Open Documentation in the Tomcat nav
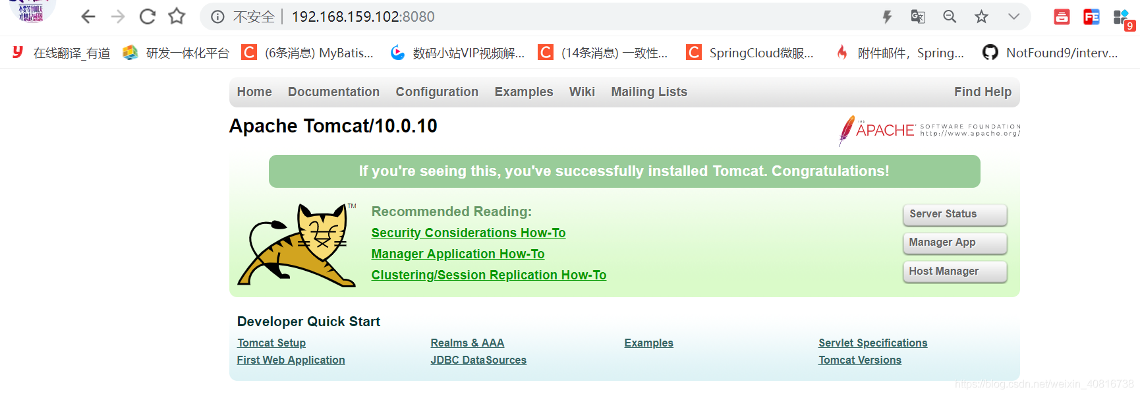The height and width of the screenshot is (396, 1140). tap(333, 92)
